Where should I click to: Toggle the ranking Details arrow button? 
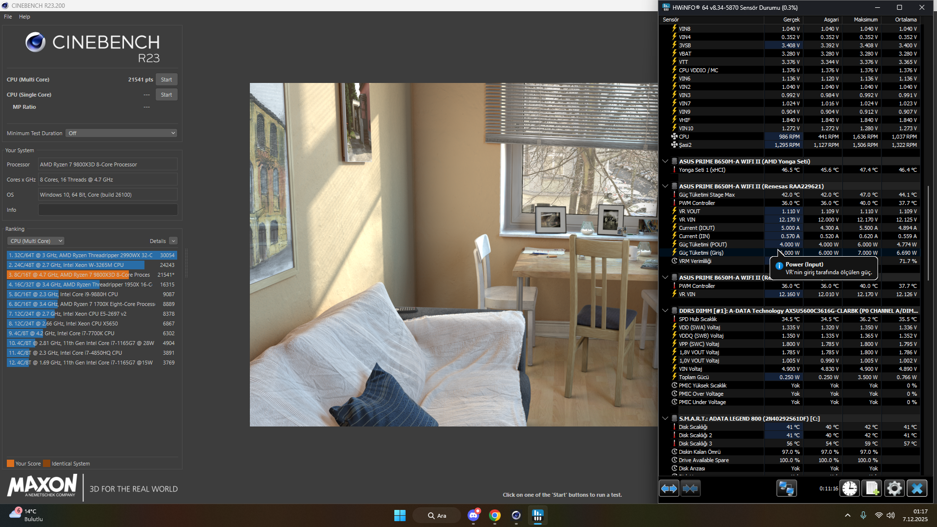(x=173, y=241)
